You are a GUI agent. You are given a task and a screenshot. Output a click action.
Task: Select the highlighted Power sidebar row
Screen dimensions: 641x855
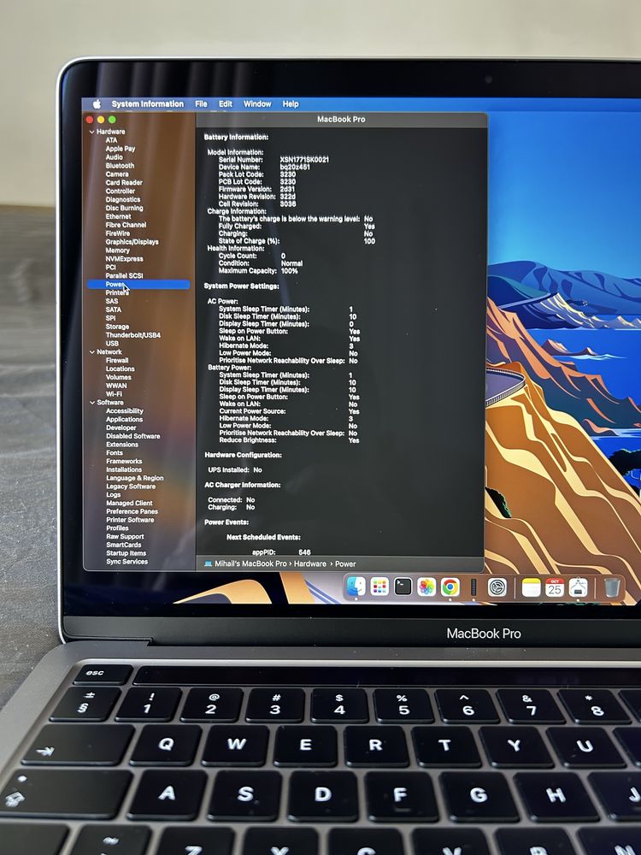pyautogui.click(x=138, y=284)
